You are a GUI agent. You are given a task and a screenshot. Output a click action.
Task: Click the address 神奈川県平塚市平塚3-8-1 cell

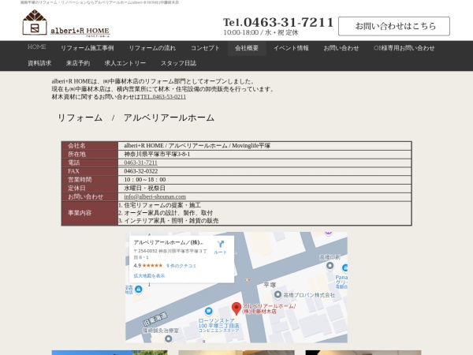(x=265, y=155)
